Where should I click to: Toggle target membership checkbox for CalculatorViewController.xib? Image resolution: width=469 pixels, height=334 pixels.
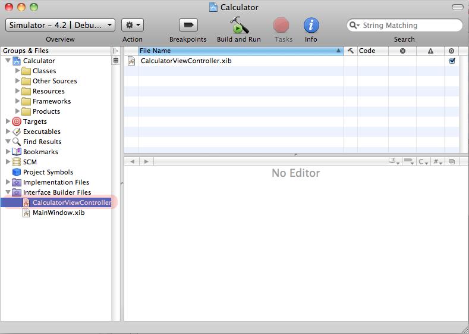click(452, 61)
